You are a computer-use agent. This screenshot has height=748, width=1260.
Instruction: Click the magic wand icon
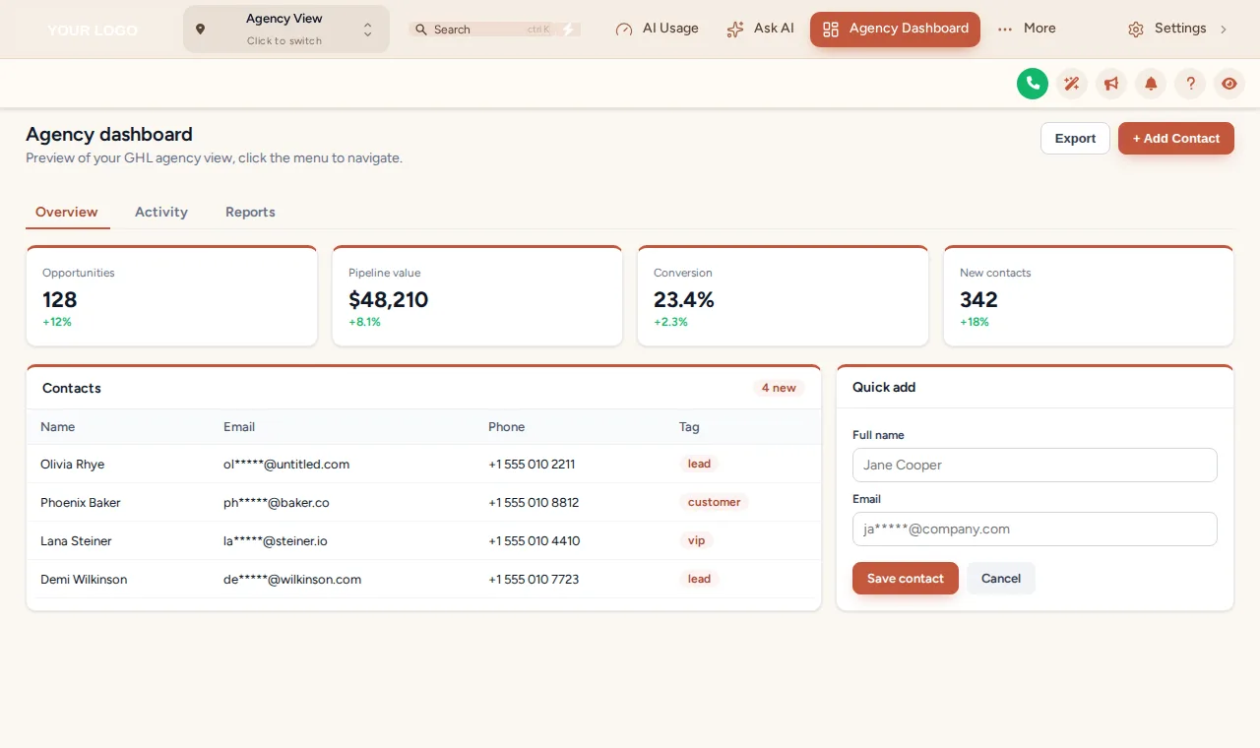click(1072, 84)
